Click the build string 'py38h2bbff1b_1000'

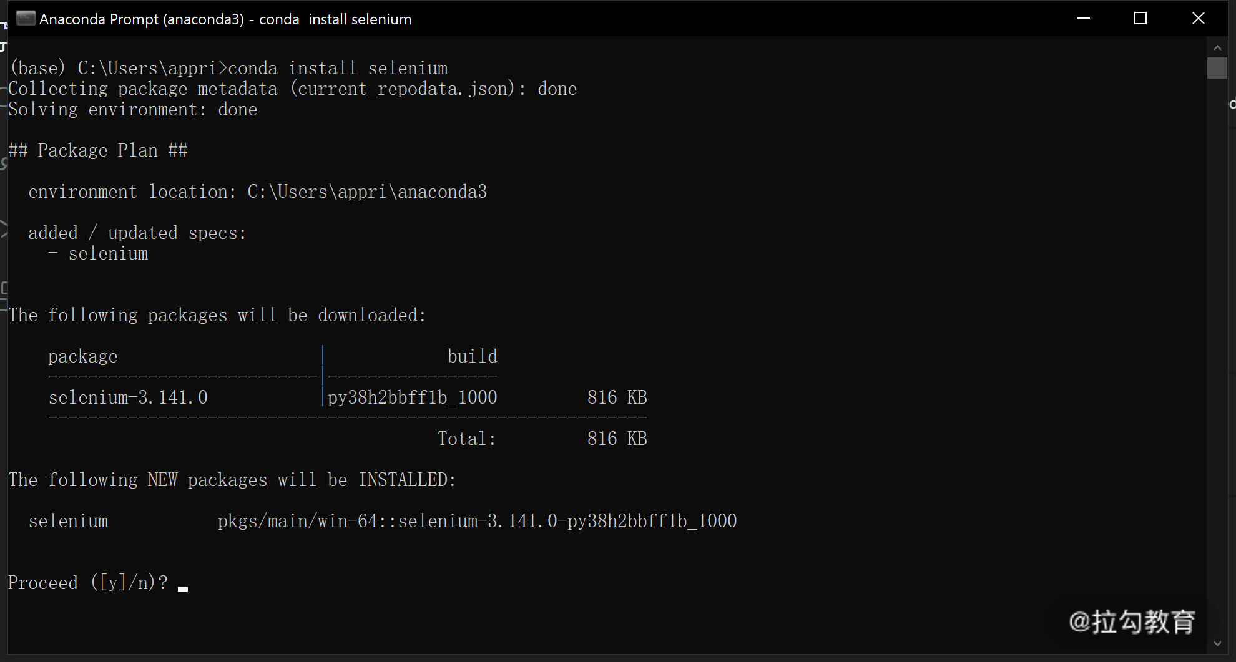pos(413,397)
